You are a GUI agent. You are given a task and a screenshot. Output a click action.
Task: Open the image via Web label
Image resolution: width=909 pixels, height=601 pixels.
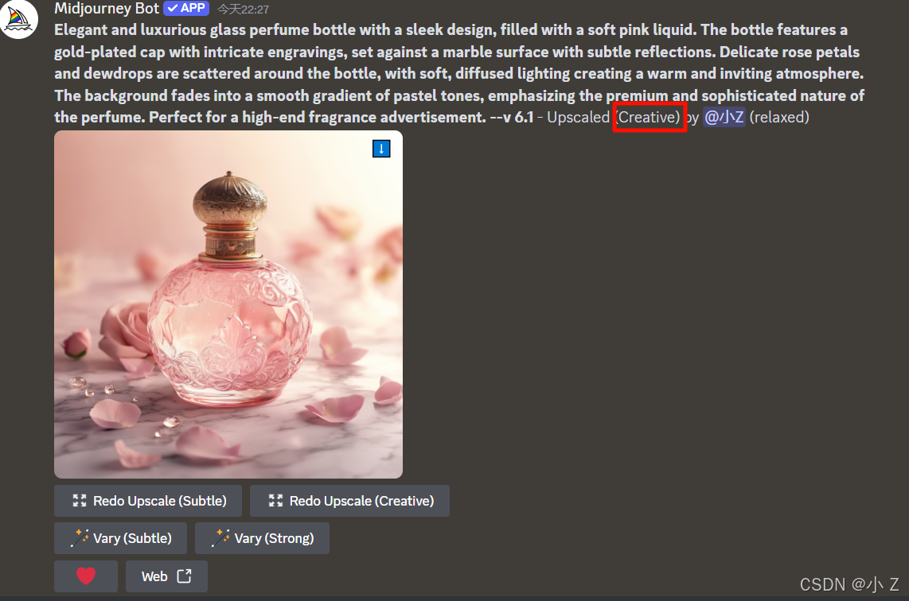[154, 576]
